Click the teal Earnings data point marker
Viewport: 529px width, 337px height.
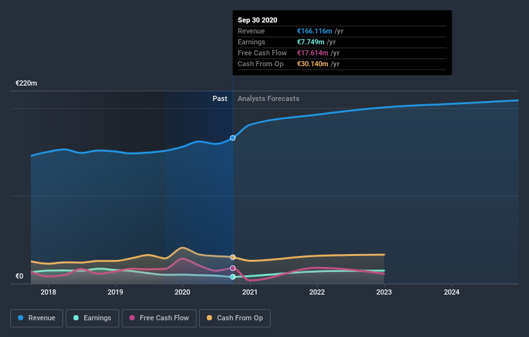pyautogui.click(x=233, y=277)
